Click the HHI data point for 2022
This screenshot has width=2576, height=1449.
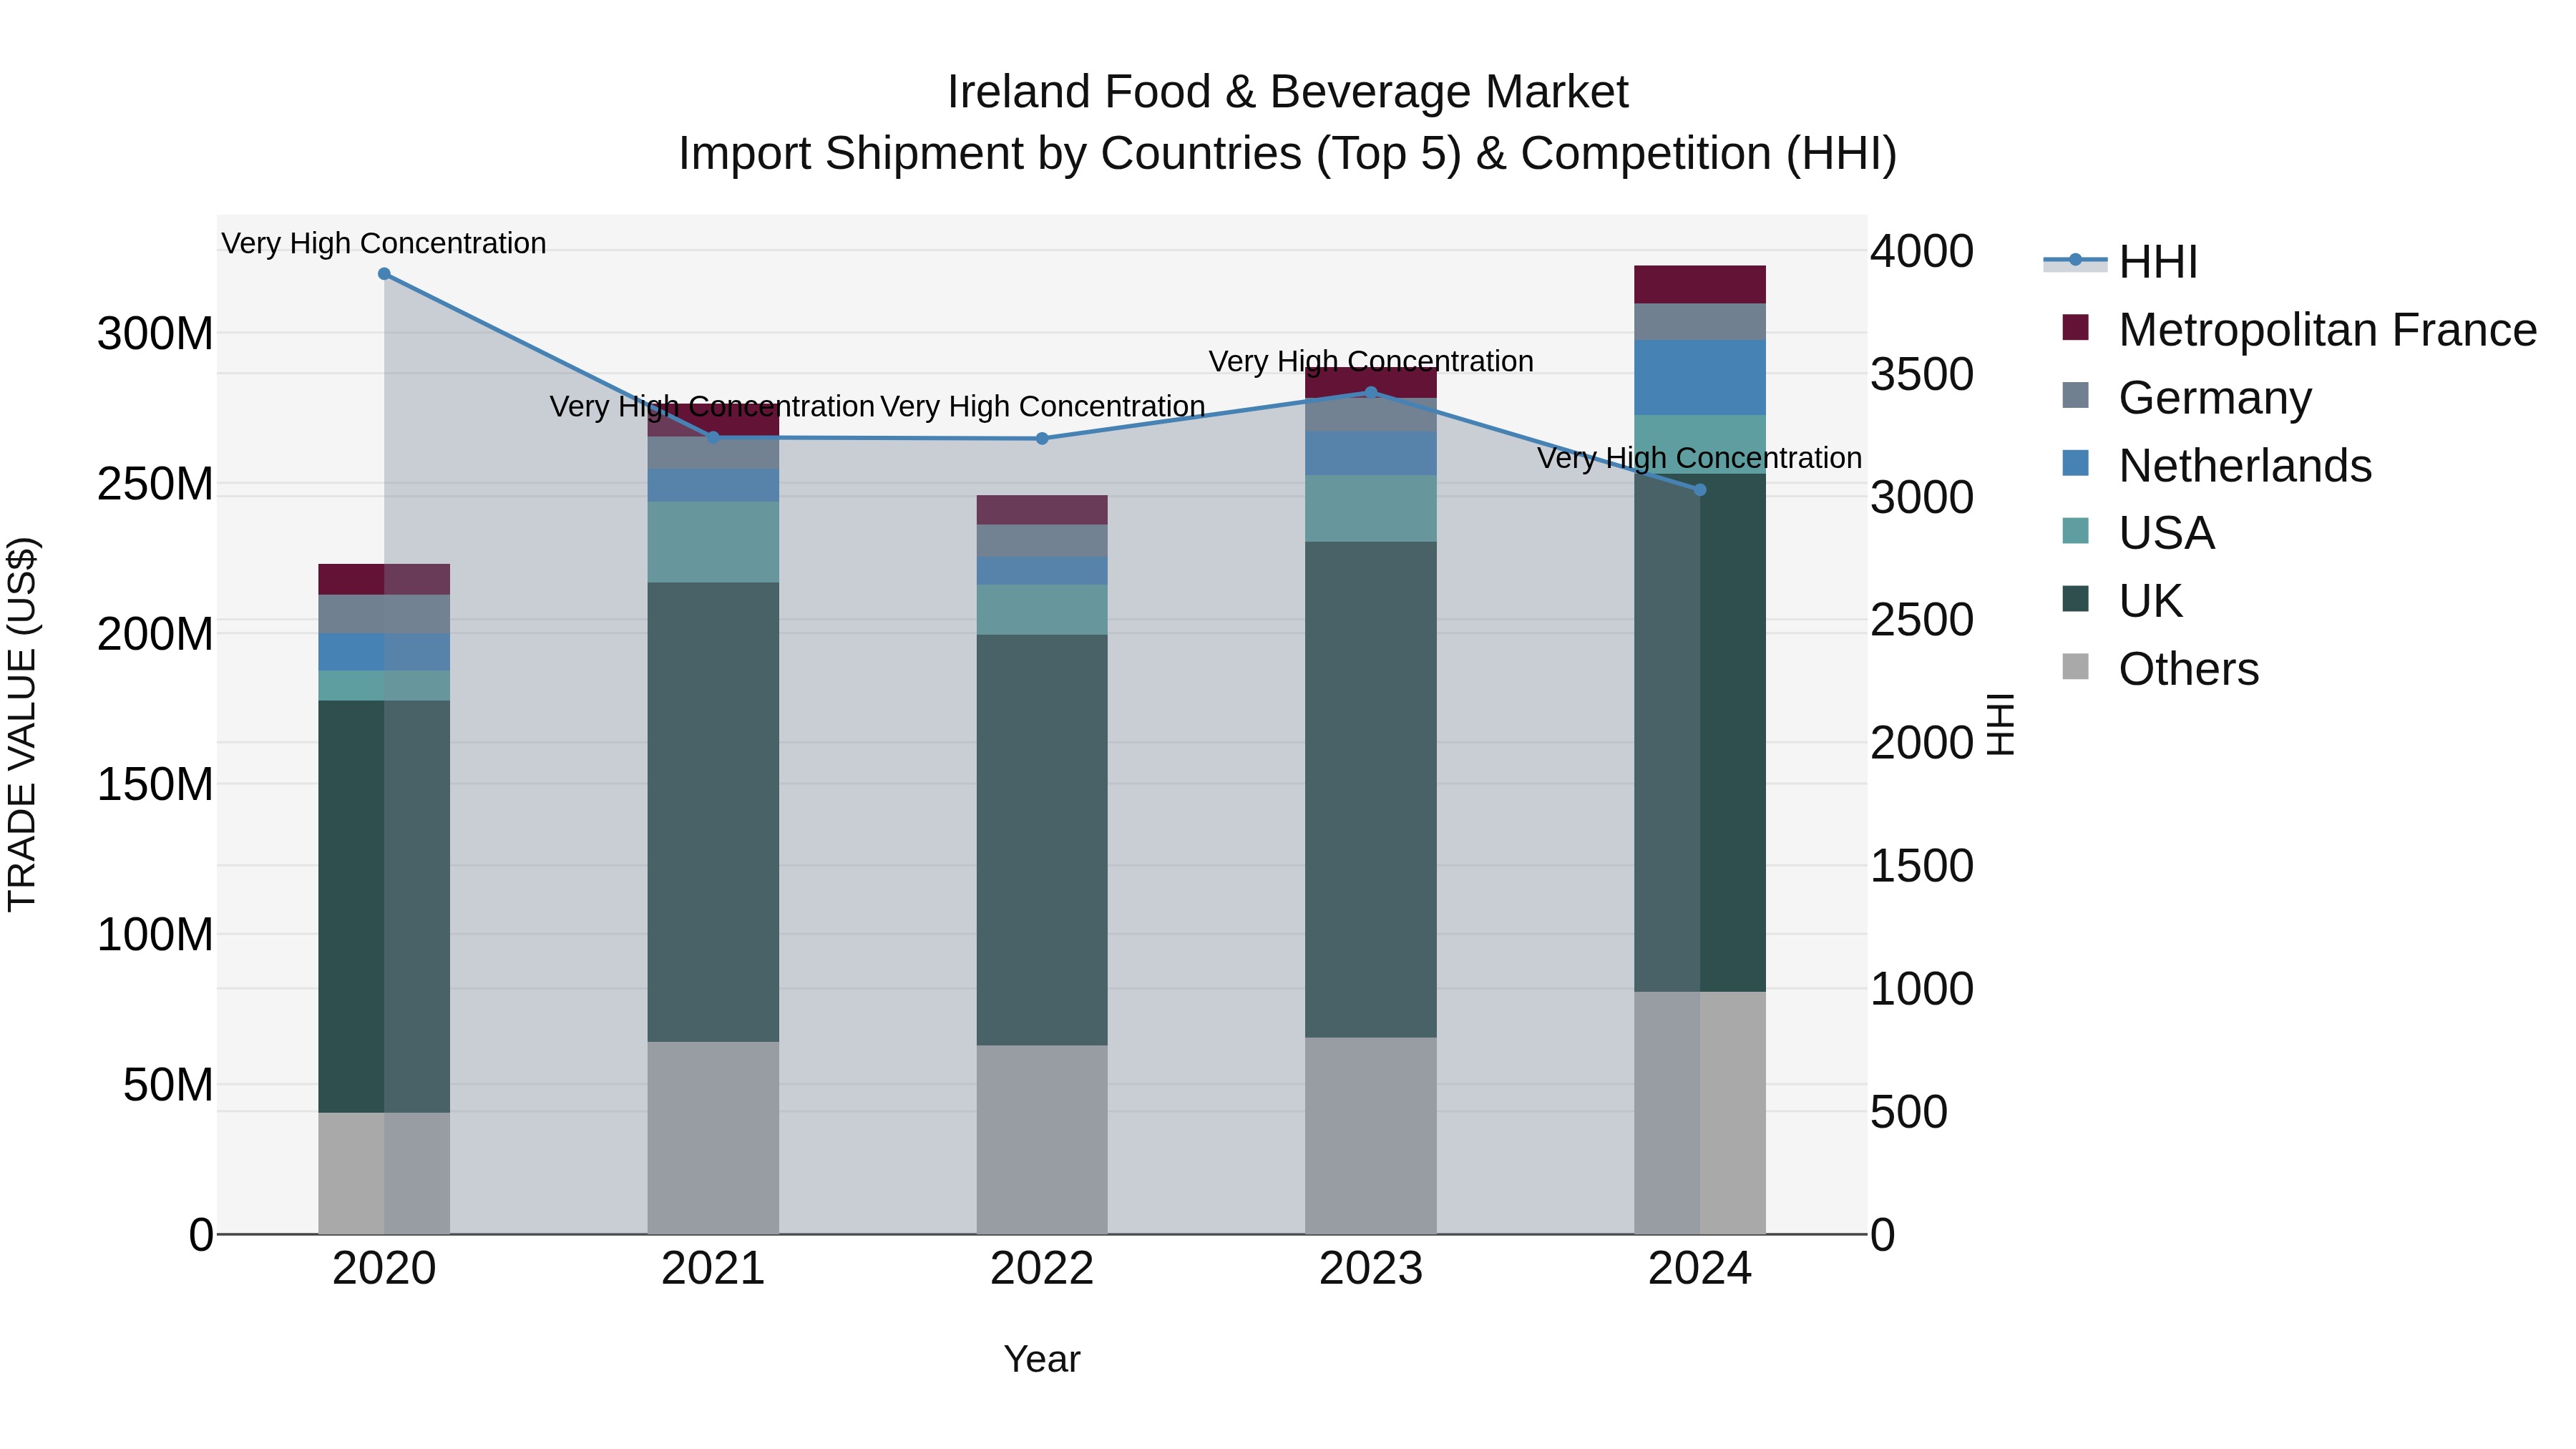pyautogui.click(x=1042, y=438)
